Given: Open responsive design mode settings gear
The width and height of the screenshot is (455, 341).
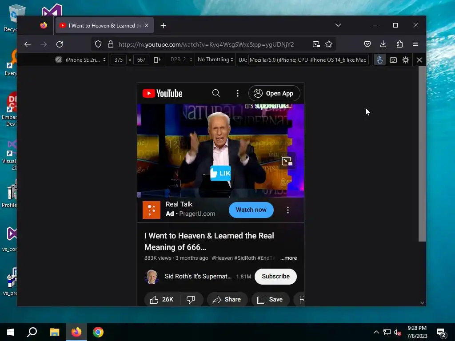Looking at the screenshot, I should tap(406, 60).
